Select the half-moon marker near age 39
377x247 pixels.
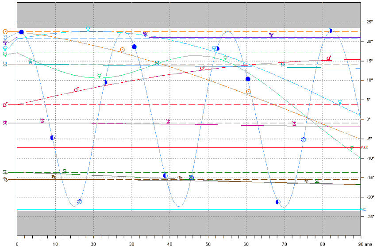click(x=165, y=176)
